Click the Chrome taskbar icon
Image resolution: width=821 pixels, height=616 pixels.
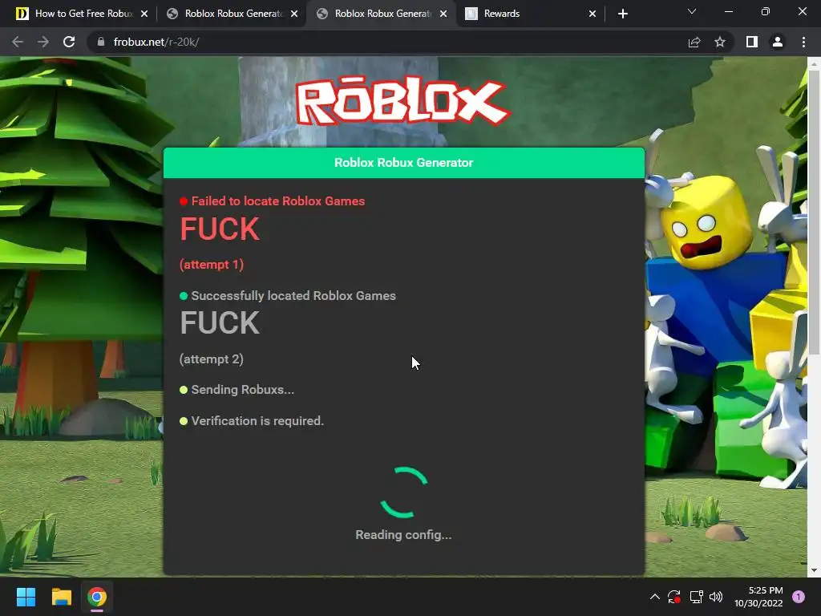tap(97, 597)
